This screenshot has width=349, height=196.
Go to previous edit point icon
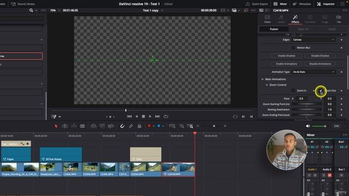tap(251, 117)
